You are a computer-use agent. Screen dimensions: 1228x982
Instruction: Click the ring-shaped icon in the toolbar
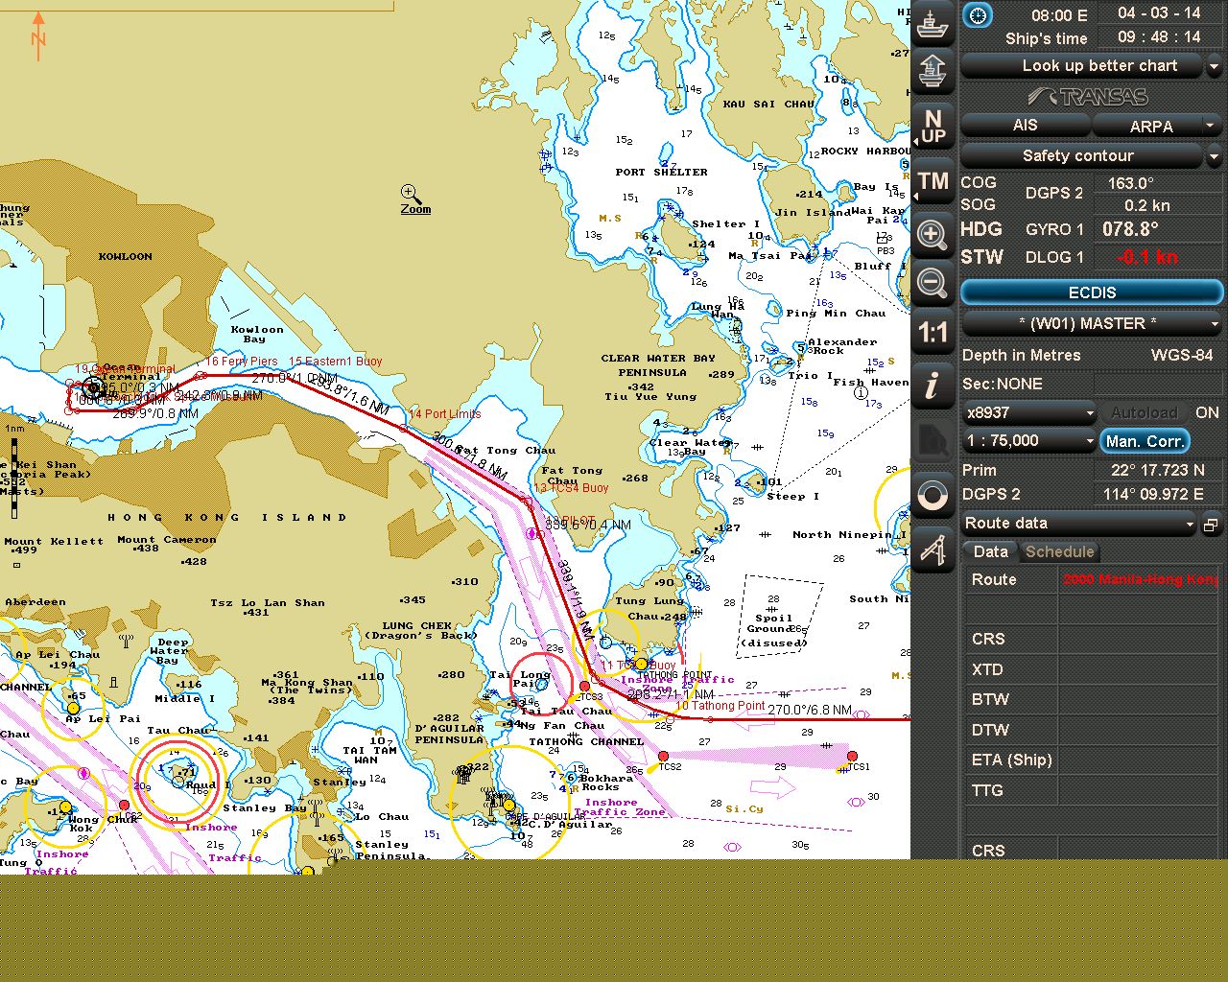click(x=932, y=496)
